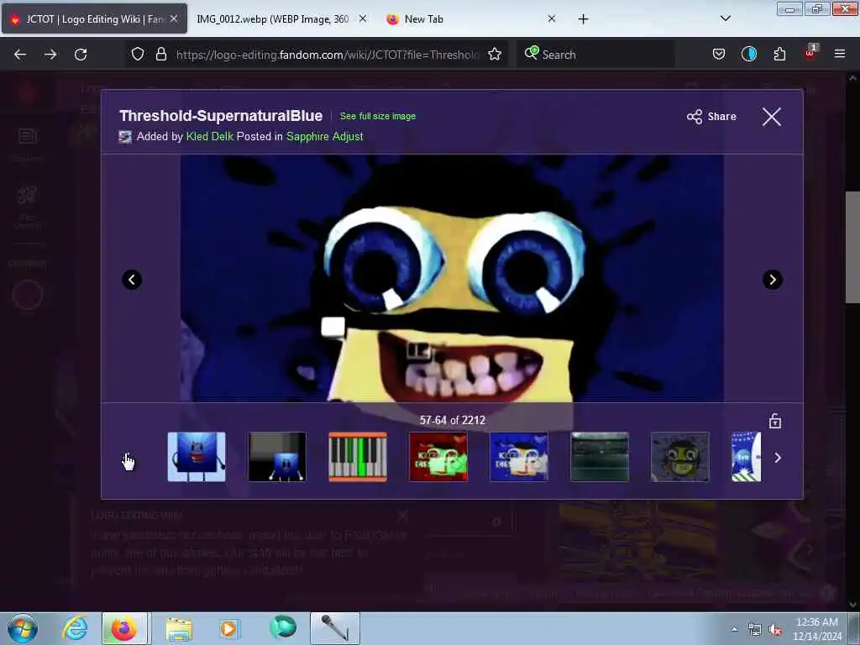Bookmark this page with the star icon
The width and height of the screenshot is (860, 645).
[495, 54]
